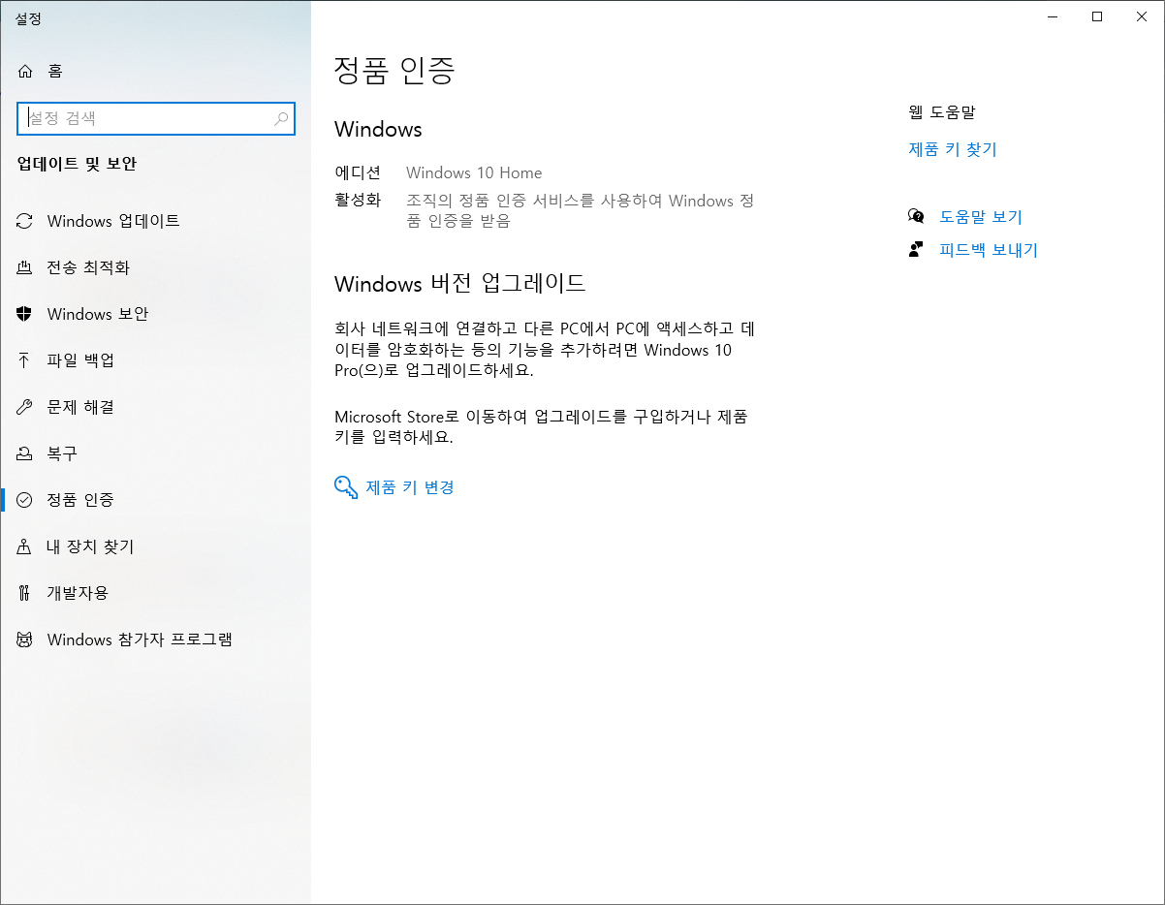Focus the 설정 검색 input field
This screenshot has width=1165, height=905.
[156, 118]
